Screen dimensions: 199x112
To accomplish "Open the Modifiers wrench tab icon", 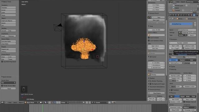I will pyautogui.click(x=183, y=15).
